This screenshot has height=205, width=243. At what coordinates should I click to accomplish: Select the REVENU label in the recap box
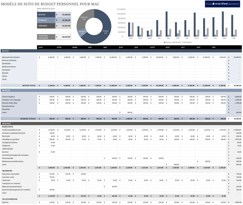tap(46, 15)
